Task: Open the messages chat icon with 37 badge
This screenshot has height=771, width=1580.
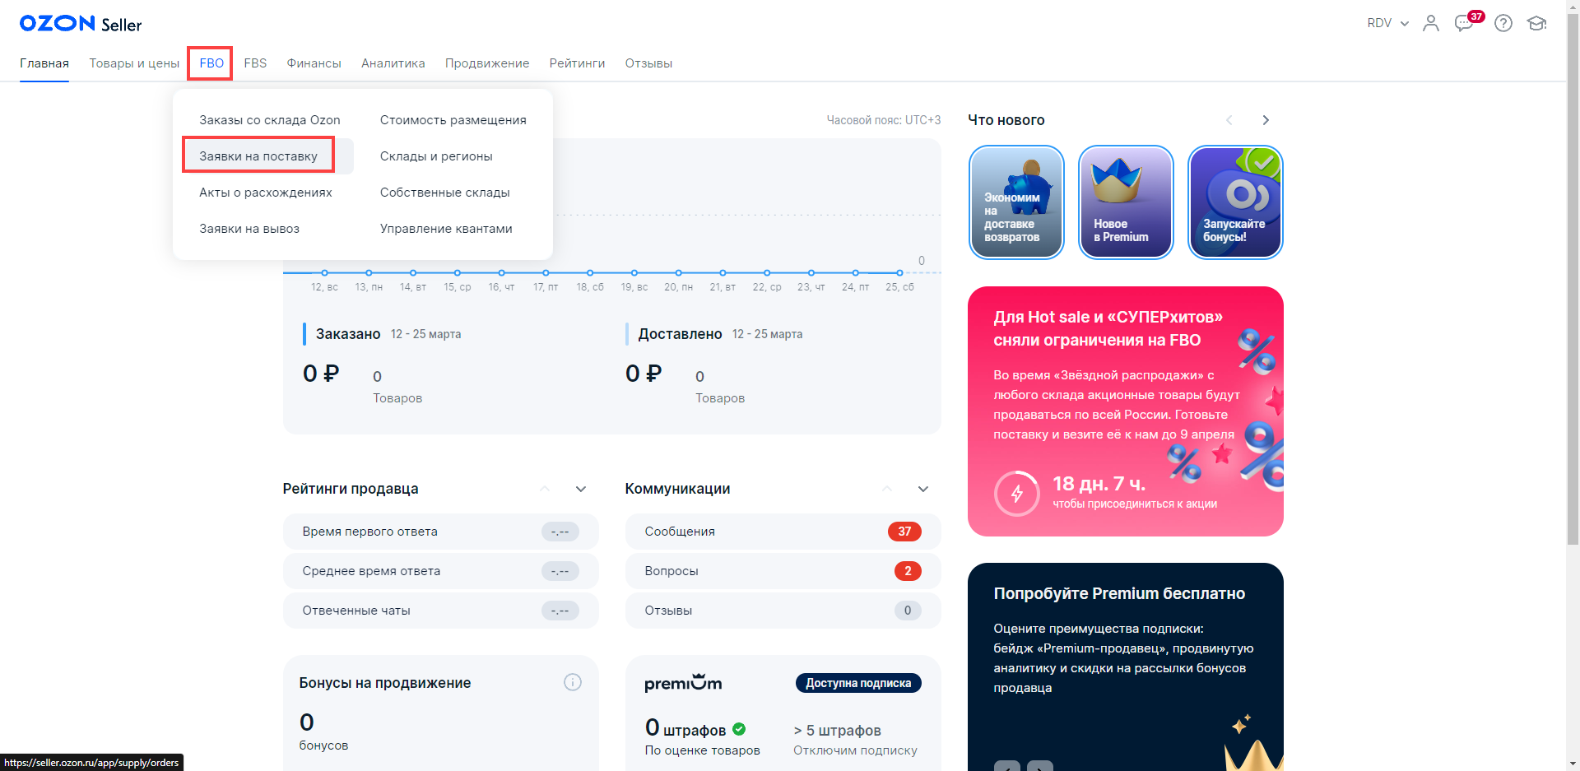Action: [x=1465, y=23]
